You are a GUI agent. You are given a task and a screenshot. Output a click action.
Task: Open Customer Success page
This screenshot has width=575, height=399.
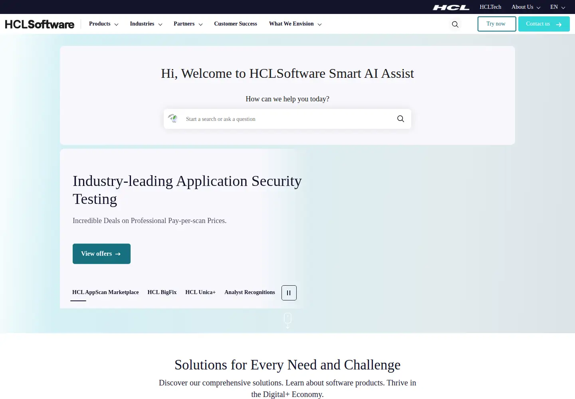[236, 24]
